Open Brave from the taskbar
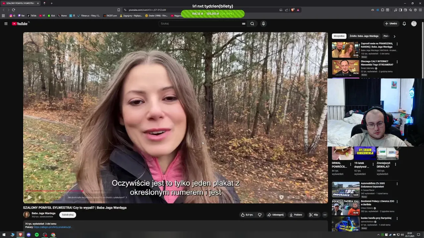Viewport: 424px width, 238px height. click(x=20, y=235)
